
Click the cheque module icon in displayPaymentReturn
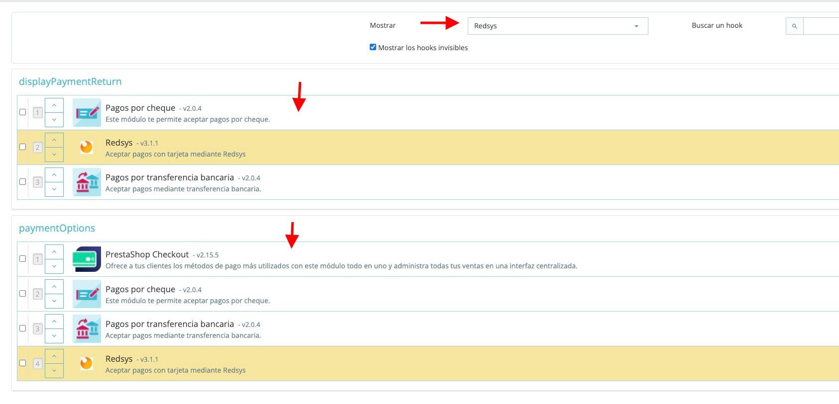point(87,112)
